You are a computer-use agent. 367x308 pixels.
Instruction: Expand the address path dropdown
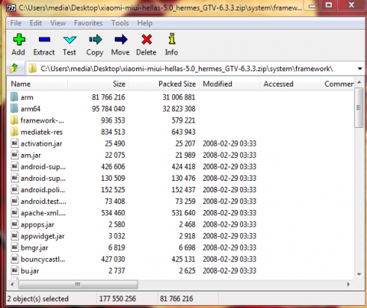coord(359,69)
